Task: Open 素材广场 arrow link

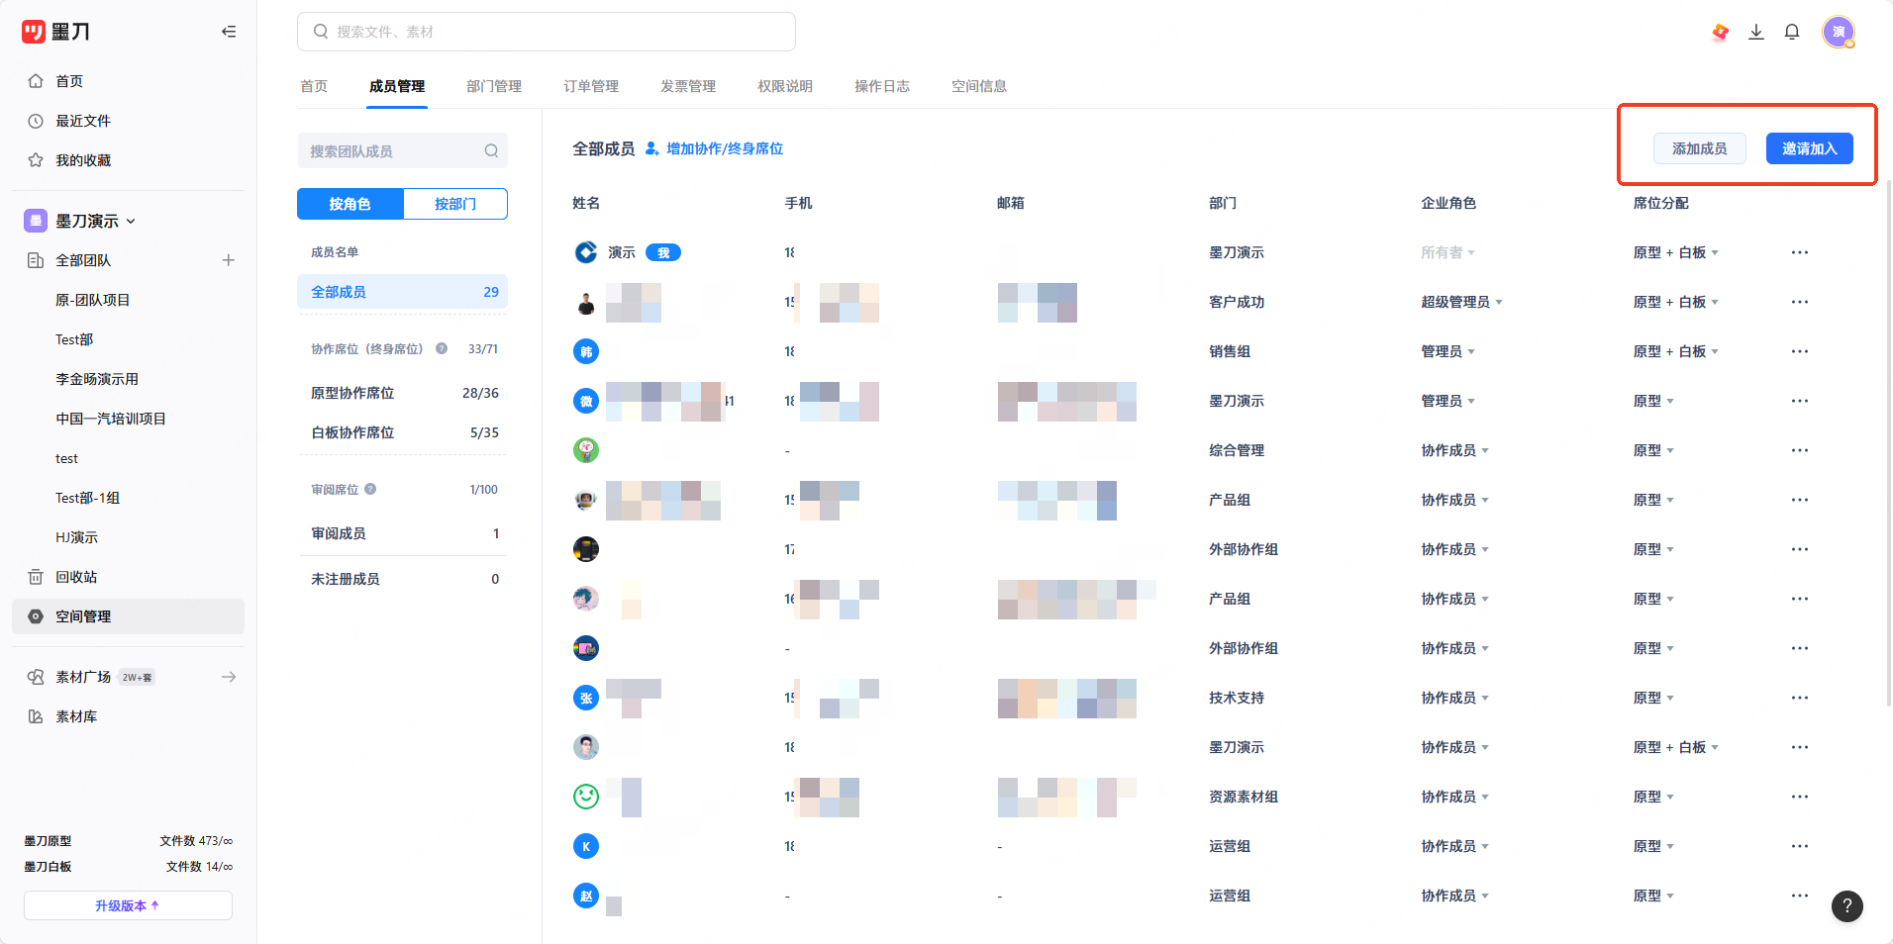Action: click(x=229, y=677)
